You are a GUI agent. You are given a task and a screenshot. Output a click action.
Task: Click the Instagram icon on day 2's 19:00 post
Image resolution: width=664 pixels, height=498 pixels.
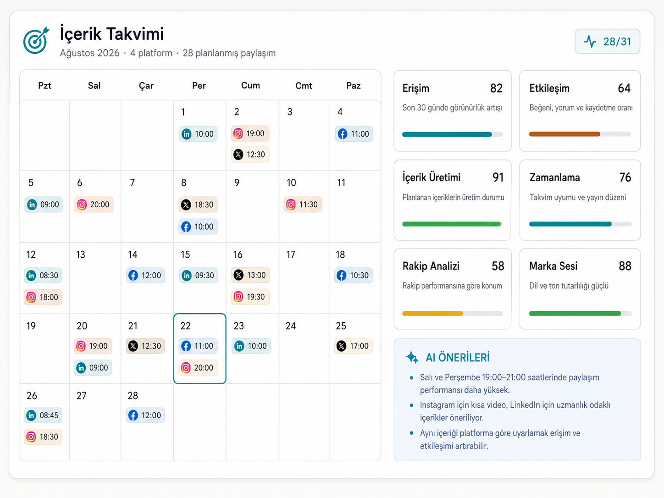pyautogui.click(x=238, y=133)
